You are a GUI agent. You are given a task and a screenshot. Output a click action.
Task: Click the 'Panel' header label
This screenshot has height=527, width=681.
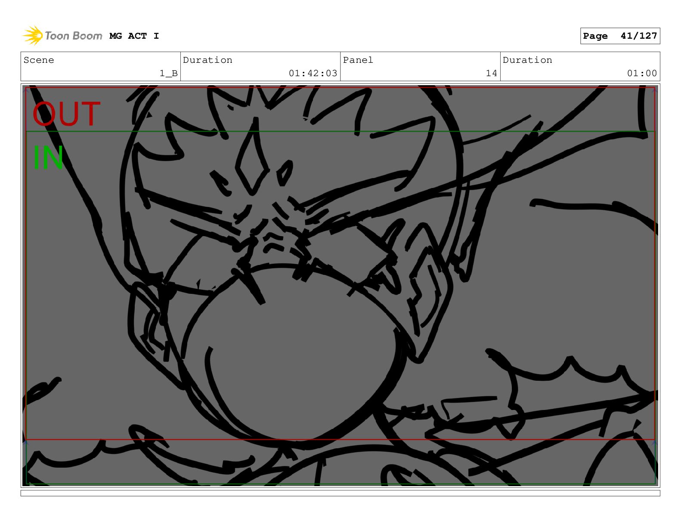(358, 60)
